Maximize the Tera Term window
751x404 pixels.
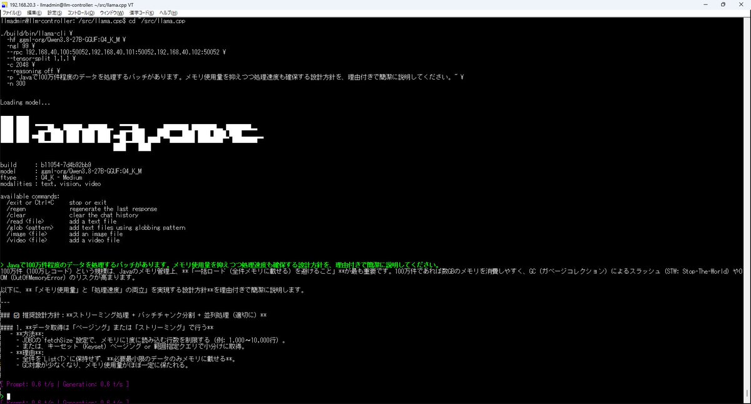click(x=722, y=4)
